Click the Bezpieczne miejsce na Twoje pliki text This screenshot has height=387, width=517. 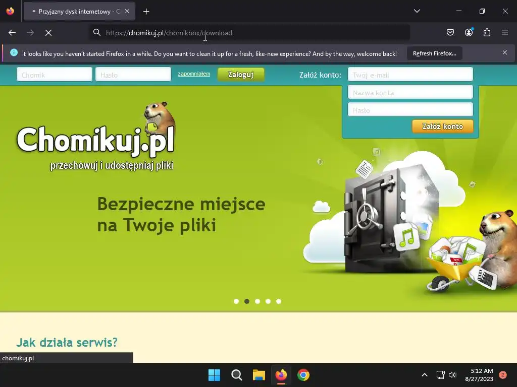point(181,214)
